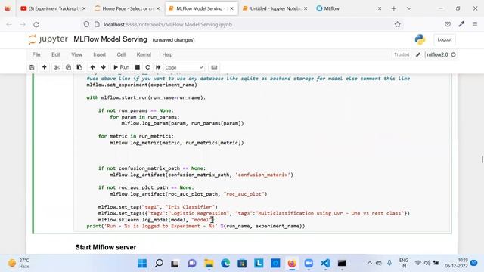Open Visual Studio Code from taskbar

pos(325,264)
